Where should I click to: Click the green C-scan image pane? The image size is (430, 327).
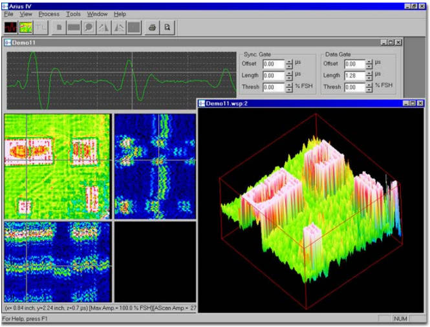[x=58, y=166]
